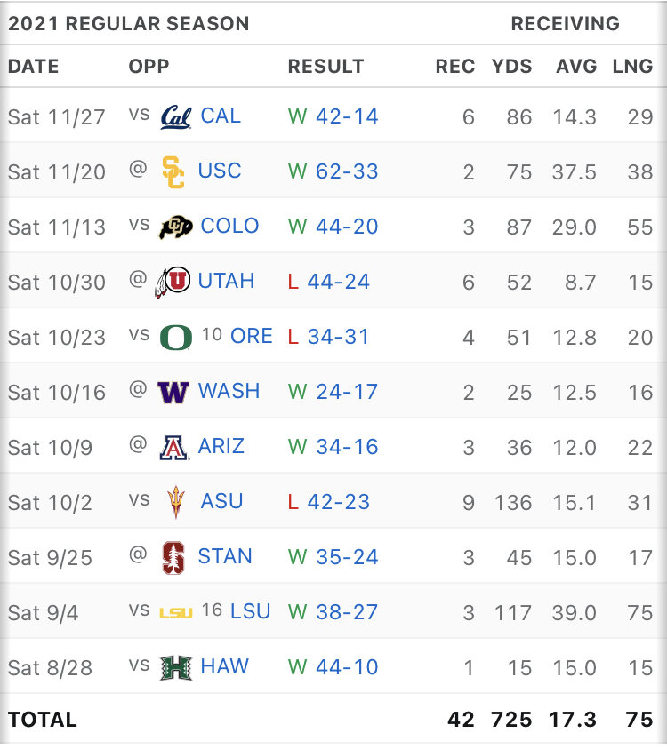667x749 pixels.
Task: Open the 62-33 USC game recap
Action: pos(347,171)
